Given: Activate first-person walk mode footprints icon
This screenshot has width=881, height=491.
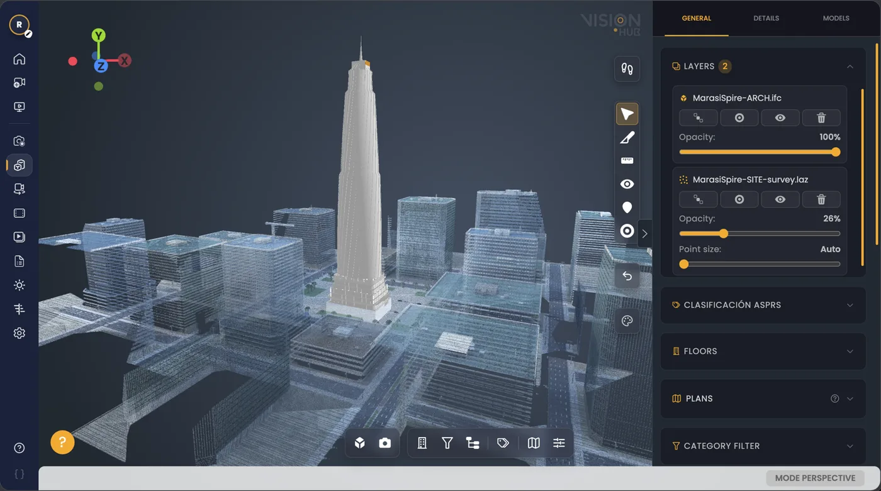Looking at the screenshot, I should click(x=627, y=69).
